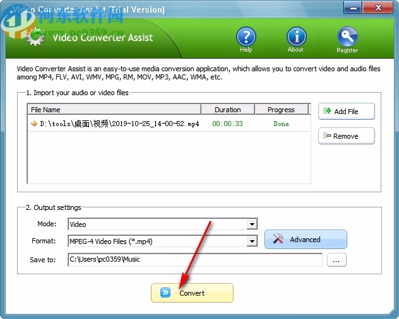
Task: Click the gear logo icon in the header
Action: (35, 37)
